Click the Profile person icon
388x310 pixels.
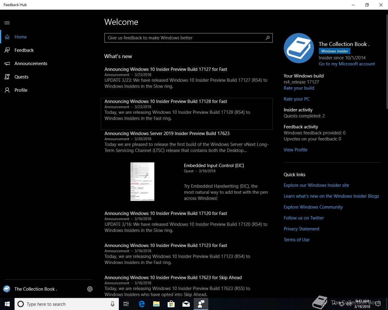tap(7, 90)
